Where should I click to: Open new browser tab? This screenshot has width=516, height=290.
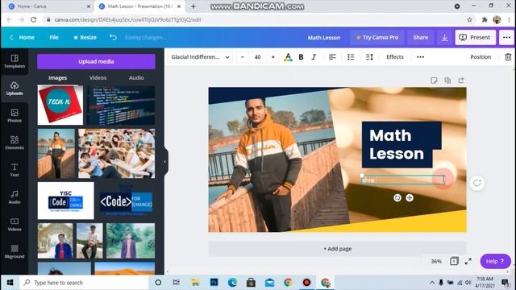click(193, 6)
